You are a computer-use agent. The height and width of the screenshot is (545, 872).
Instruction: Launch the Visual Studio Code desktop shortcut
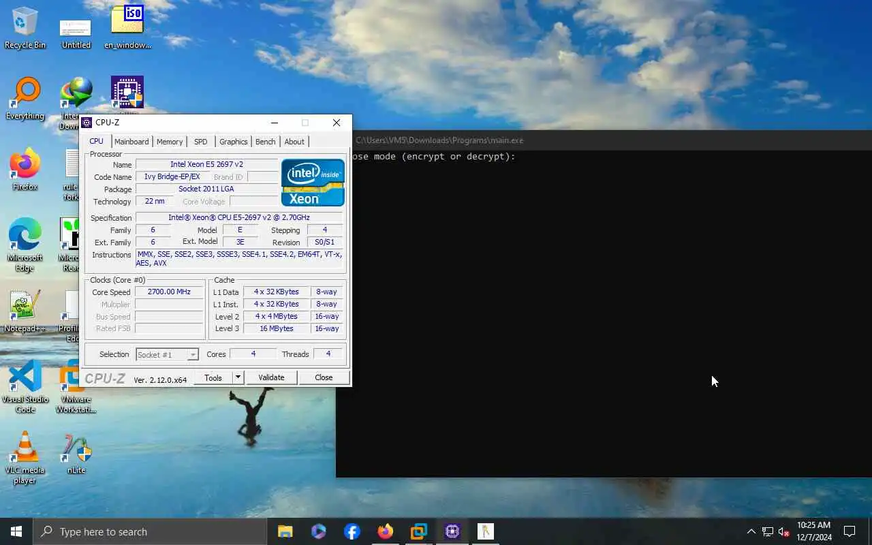coord(25,387)
